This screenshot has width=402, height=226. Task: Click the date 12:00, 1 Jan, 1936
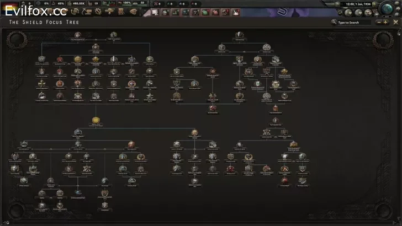click(358, 4)
